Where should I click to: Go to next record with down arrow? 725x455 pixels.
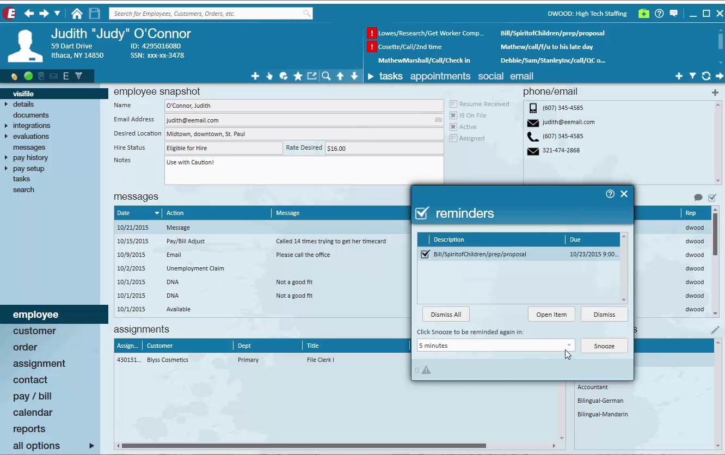(354, 76)
